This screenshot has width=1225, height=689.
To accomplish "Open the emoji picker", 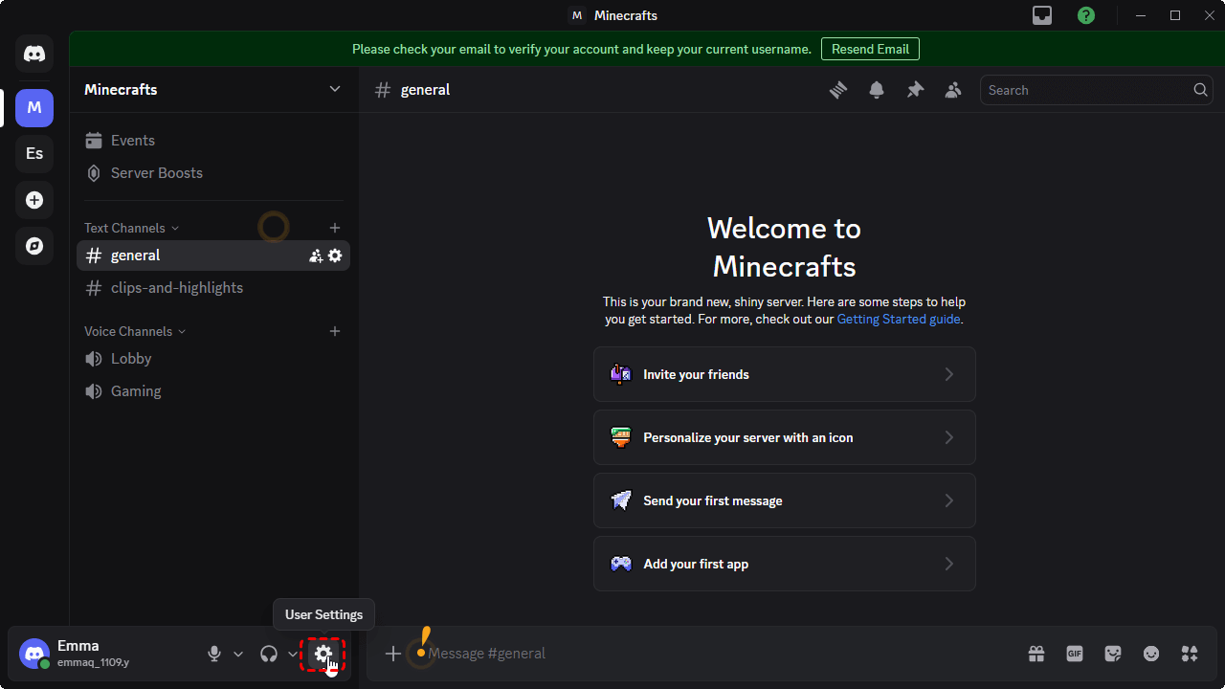I will click(1151, 654).
